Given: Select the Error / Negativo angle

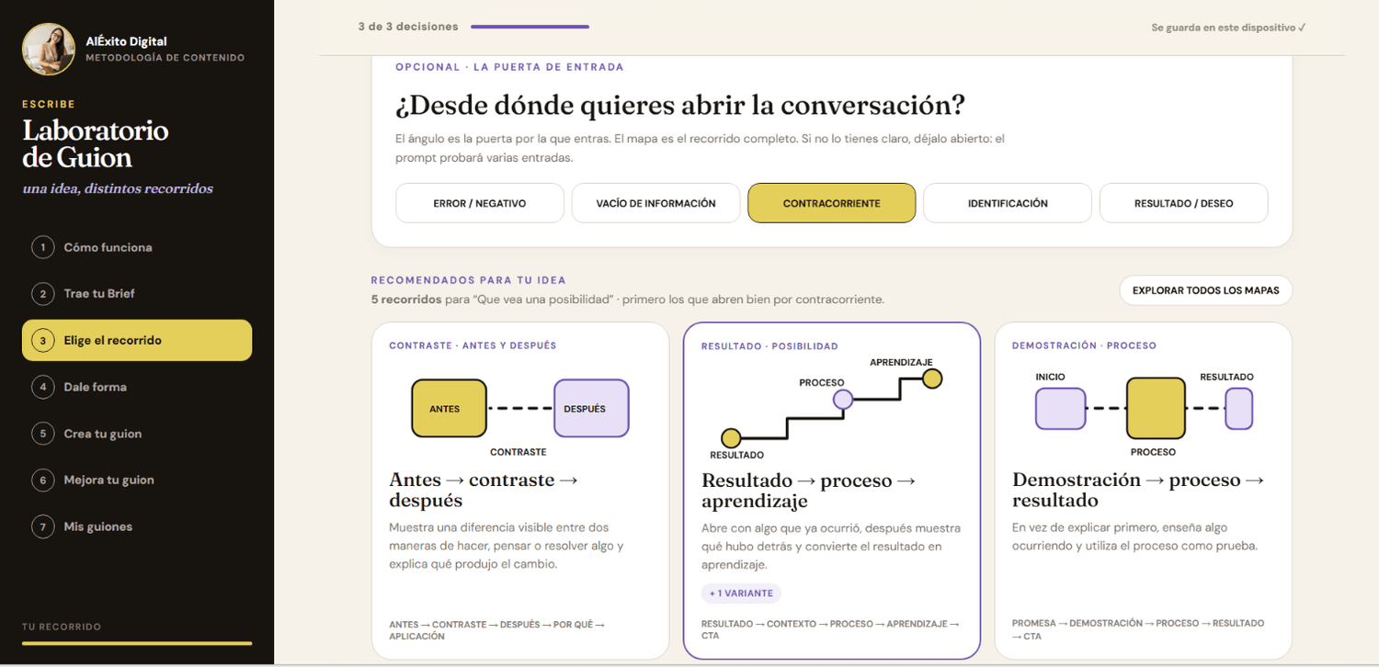Looking at the screenshot, I should pos(480,203).
